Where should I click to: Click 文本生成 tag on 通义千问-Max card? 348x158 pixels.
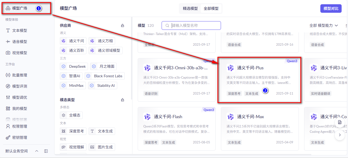(234, 142)
